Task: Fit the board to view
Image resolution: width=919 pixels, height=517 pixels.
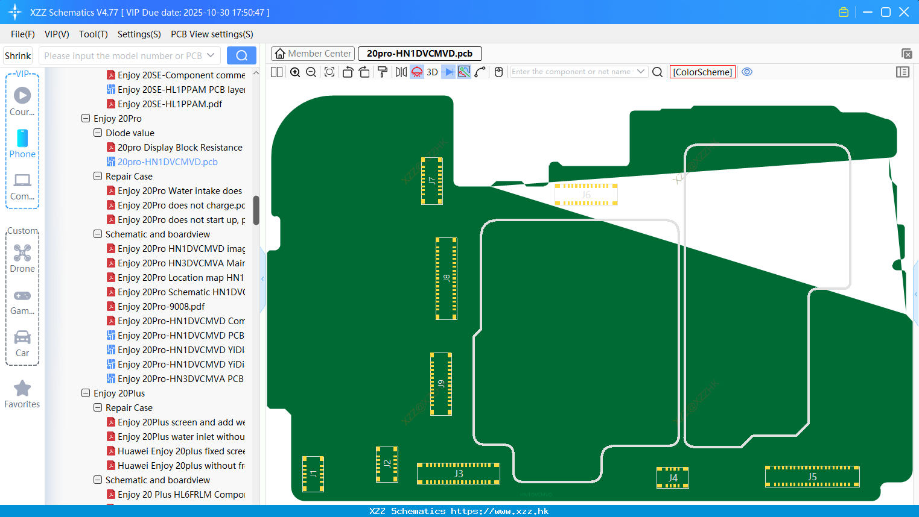Action: point(329,72)
